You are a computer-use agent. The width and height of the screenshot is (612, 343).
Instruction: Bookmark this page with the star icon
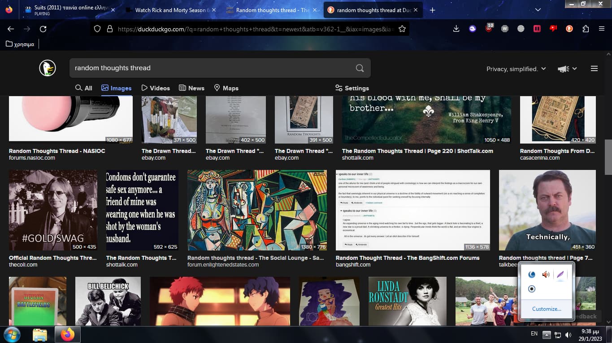[402, 29]
